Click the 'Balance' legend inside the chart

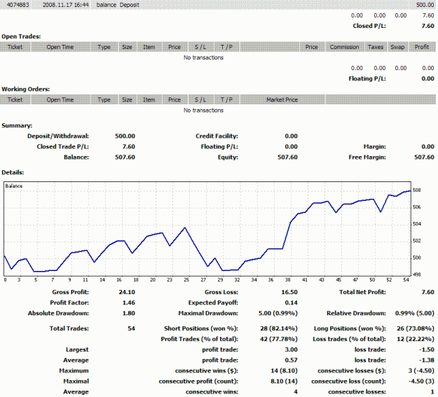[x=14, y=186]
